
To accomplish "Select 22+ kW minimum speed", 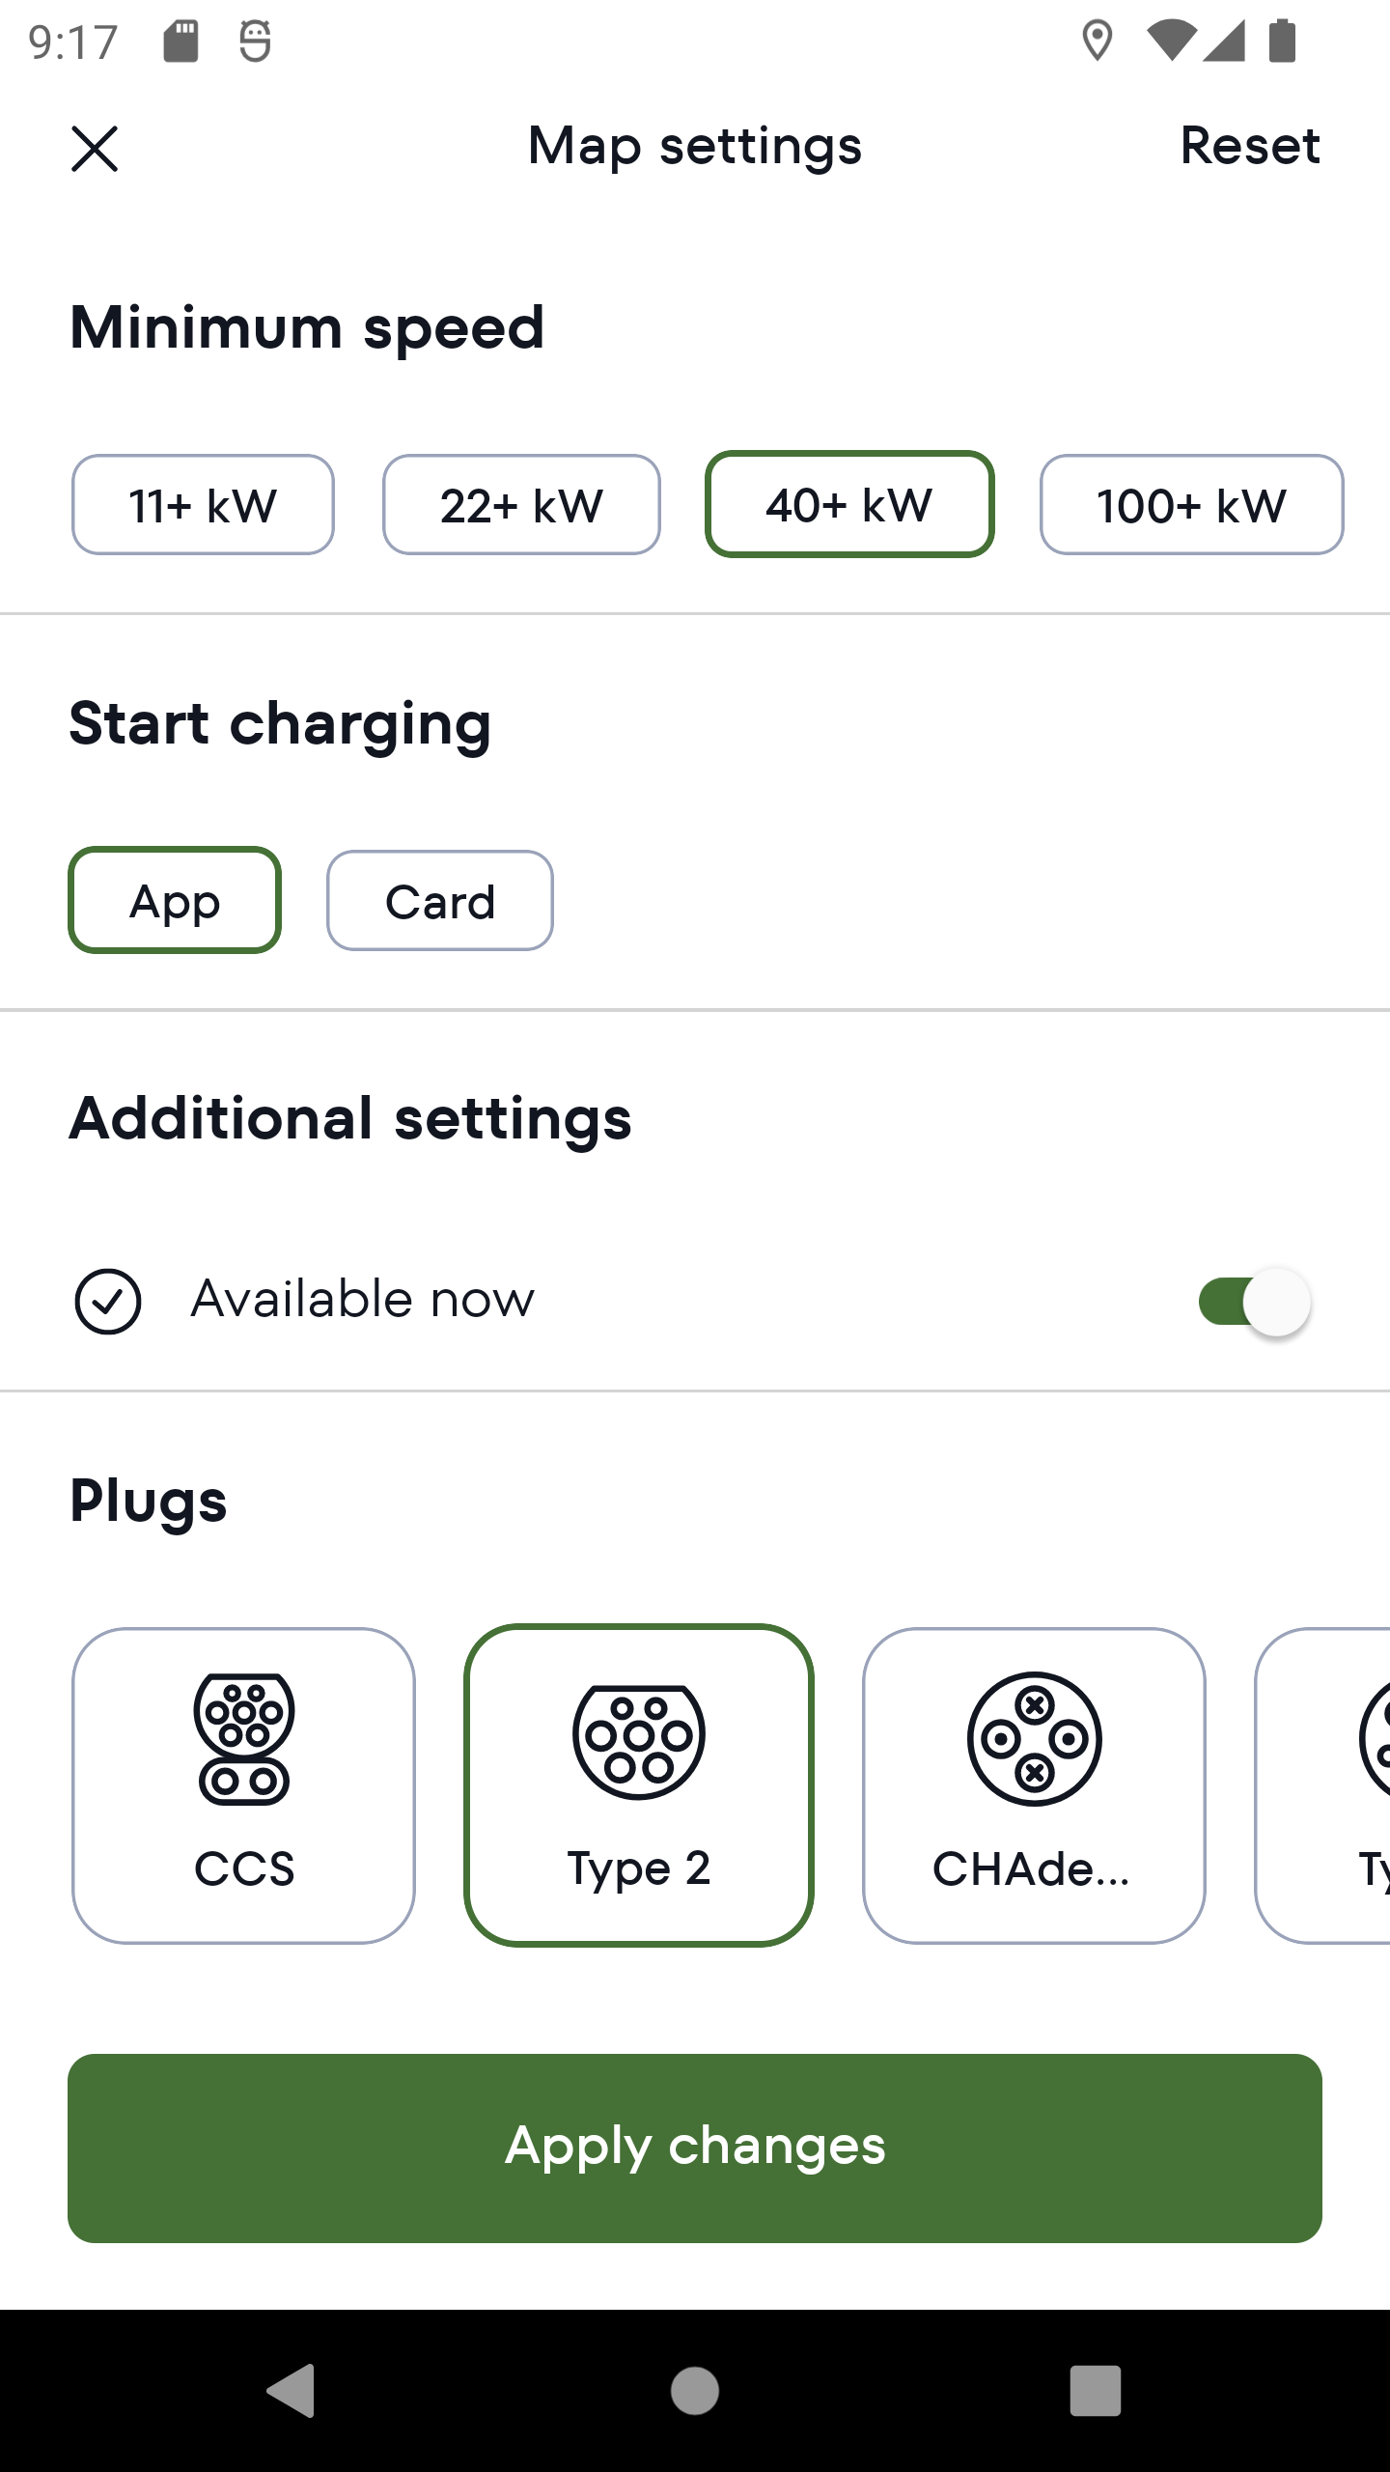I will coord(521,505).
